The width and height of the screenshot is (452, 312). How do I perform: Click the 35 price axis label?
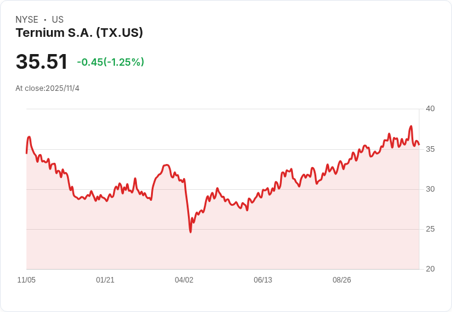[x=430, y=149]
